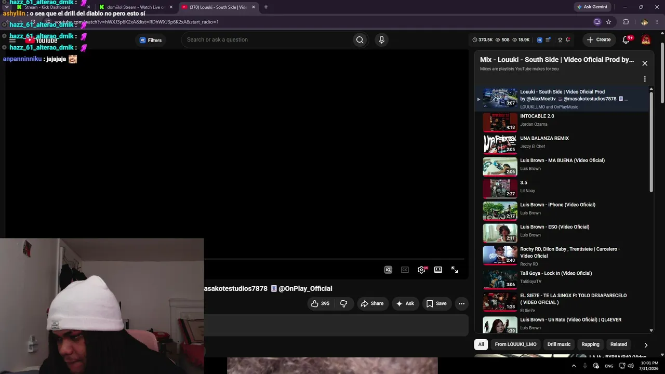The image size is (665, 374).
Task: Open the vidIQ Filters button
Action: click(151, 40)
